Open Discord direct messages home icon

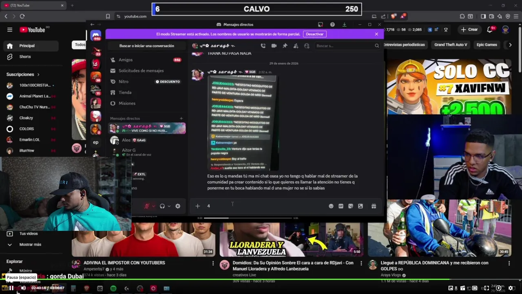pos(96,36)
